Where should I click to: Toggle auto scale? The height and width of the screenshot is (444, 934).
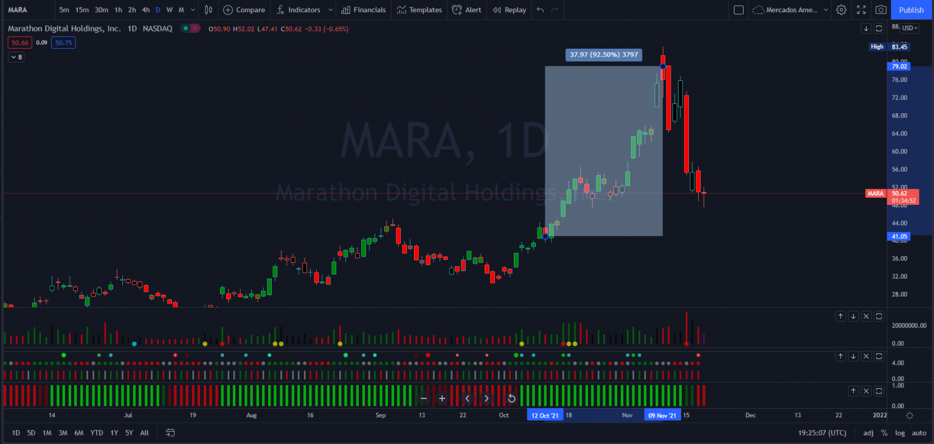[x=919, y=433]
